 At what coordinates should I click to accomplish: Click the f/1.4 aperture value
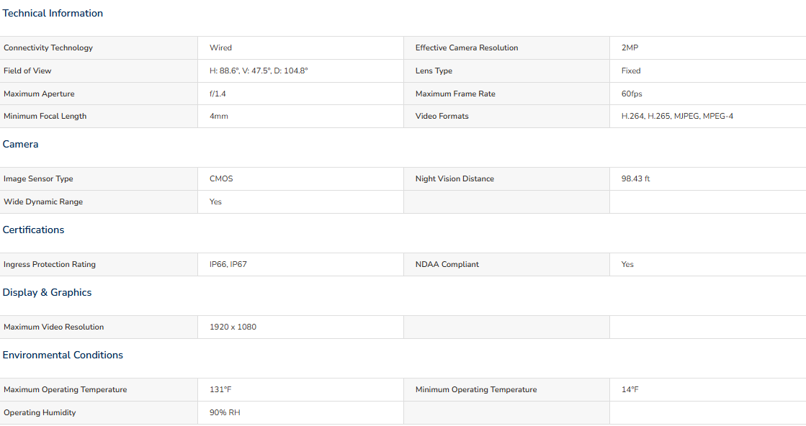click(218, 94)
